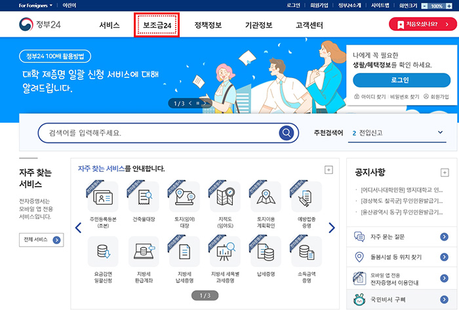The image size is (459, 315).
Task: Increase screen size with plus button
Action: 449,6
